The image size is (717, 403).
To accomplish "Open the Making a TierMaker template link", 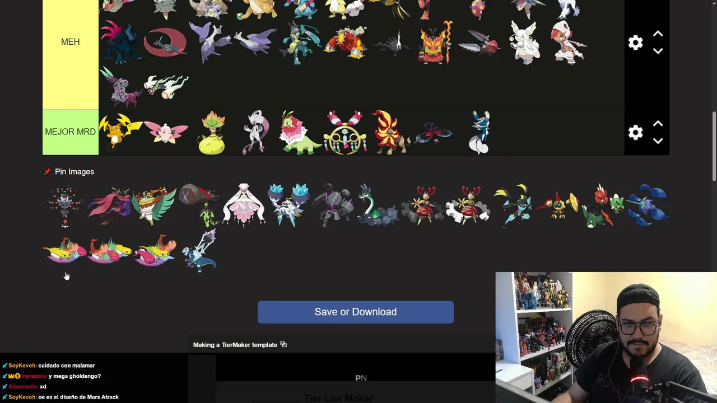I will click(235, 345).
